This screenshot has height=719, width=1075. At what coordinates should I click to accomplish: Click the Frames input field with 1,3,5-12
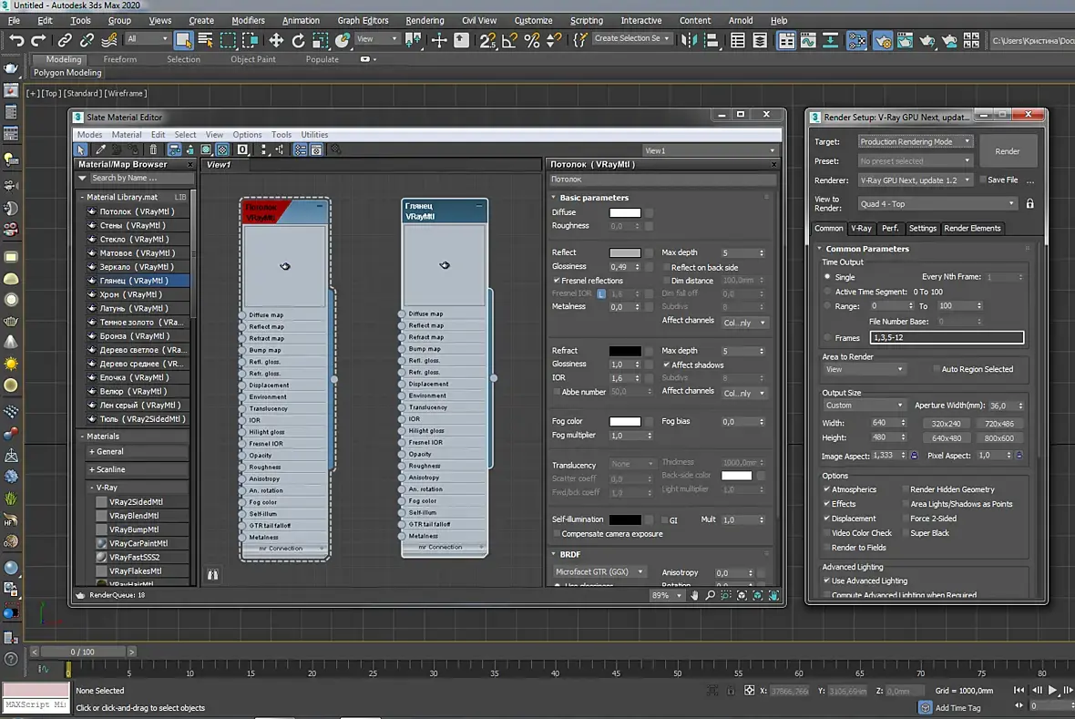click(947, 337)
